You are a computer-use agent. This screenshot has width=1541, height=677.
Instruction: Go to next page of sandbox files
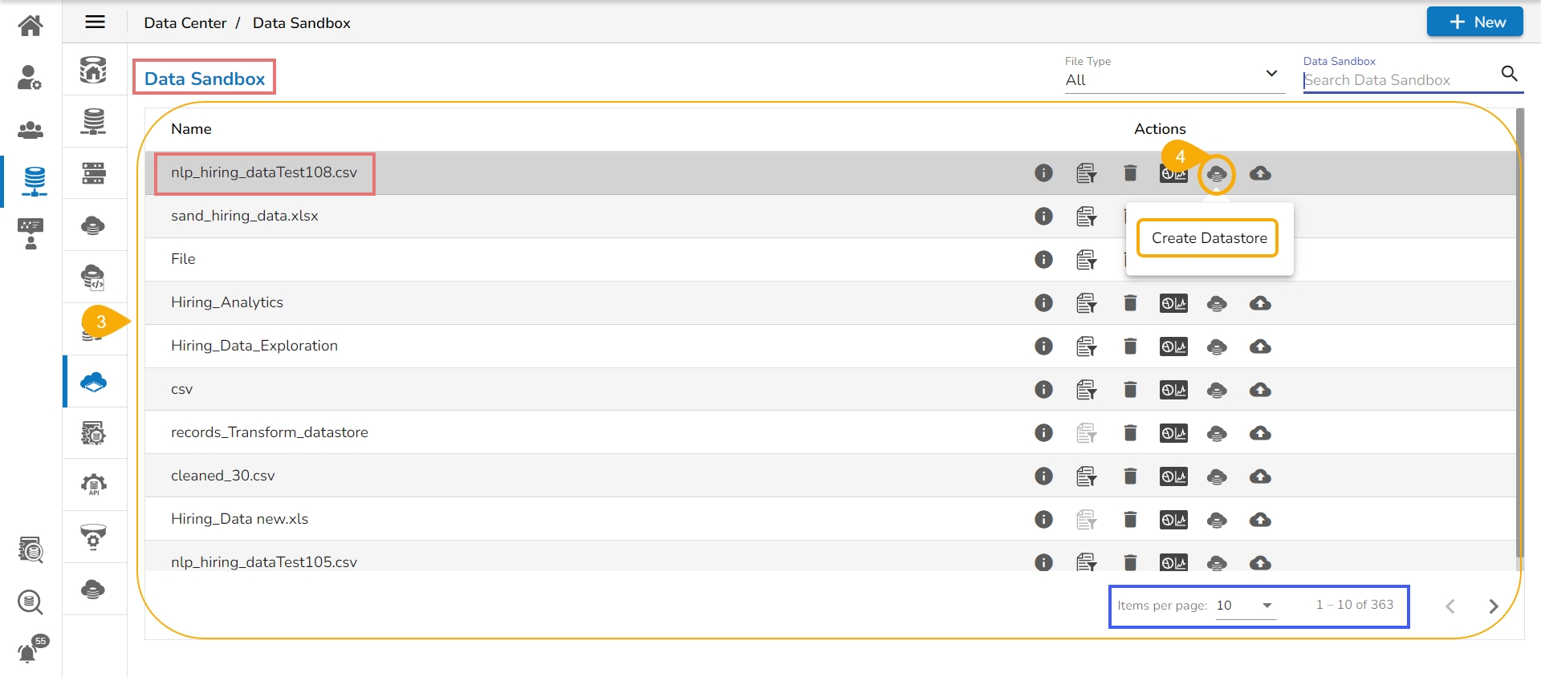click(x=1493, y=606)
